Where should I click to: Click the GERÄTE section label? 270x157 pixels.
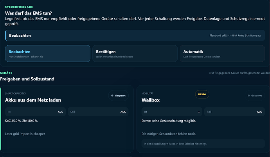tap(6, 73)
